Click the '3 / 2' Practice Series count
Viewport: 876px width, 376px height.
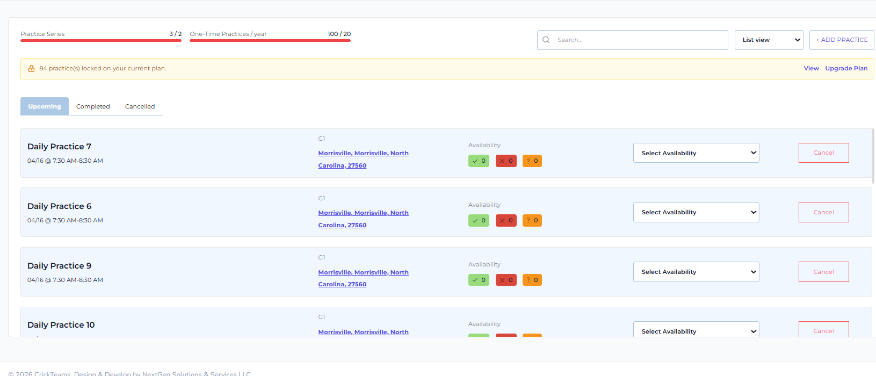[x=176, y=34]
